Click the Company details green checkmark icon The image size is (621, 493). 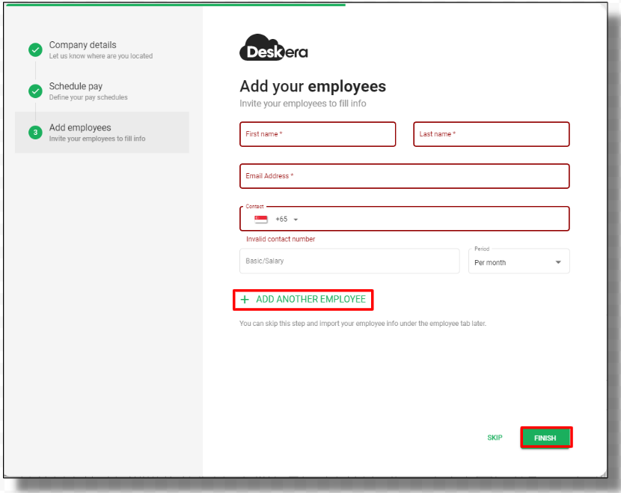click(35, 49)
